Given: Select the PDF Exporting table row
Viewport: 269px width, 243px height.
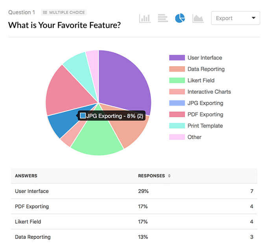Looking at the screenshot, I should (x=134, y=206).
